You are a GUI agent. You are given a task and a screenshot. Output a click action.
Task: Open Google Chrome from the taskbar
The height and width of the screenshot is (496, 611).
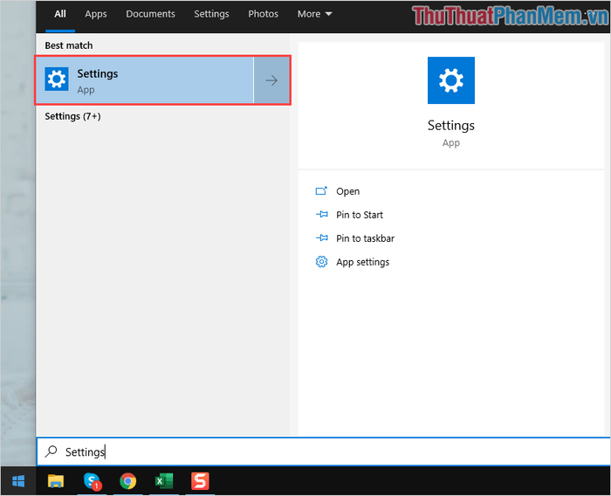point(127,481)
